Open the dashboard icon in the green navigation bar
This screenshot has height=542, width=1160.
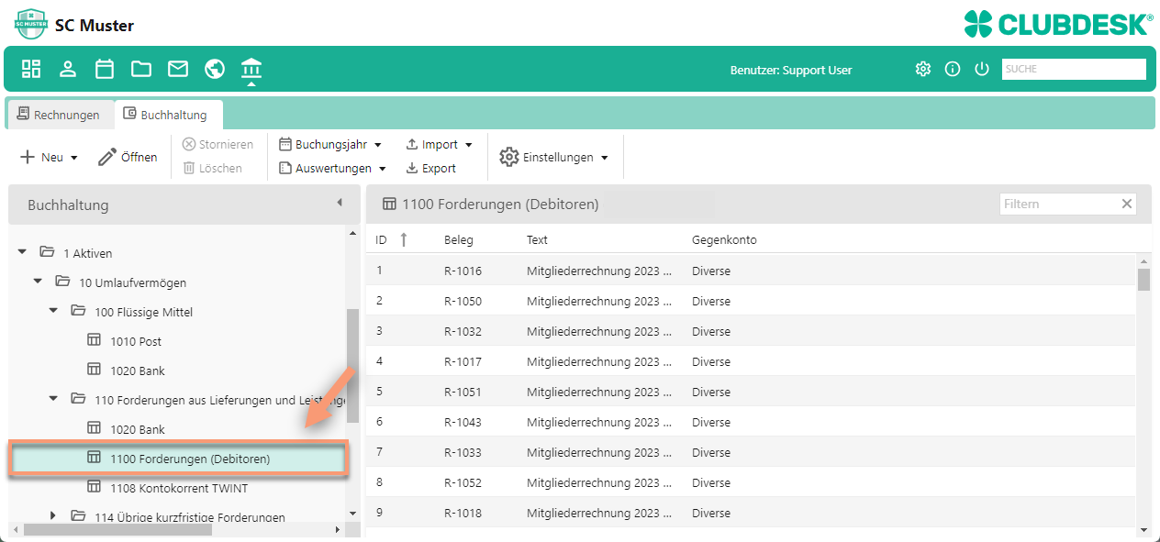(32, 69)
